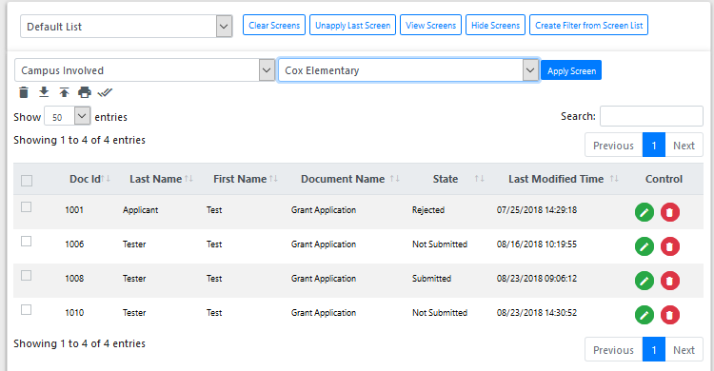Open the Cox Elementary dropdown
Image resolution: width=714 pixels, height=371 pixels.
point(408,70)
